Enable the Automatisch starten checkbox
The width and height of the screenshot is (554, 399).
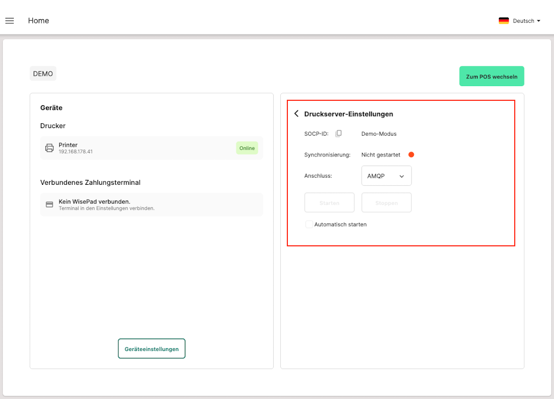point(309,224)
